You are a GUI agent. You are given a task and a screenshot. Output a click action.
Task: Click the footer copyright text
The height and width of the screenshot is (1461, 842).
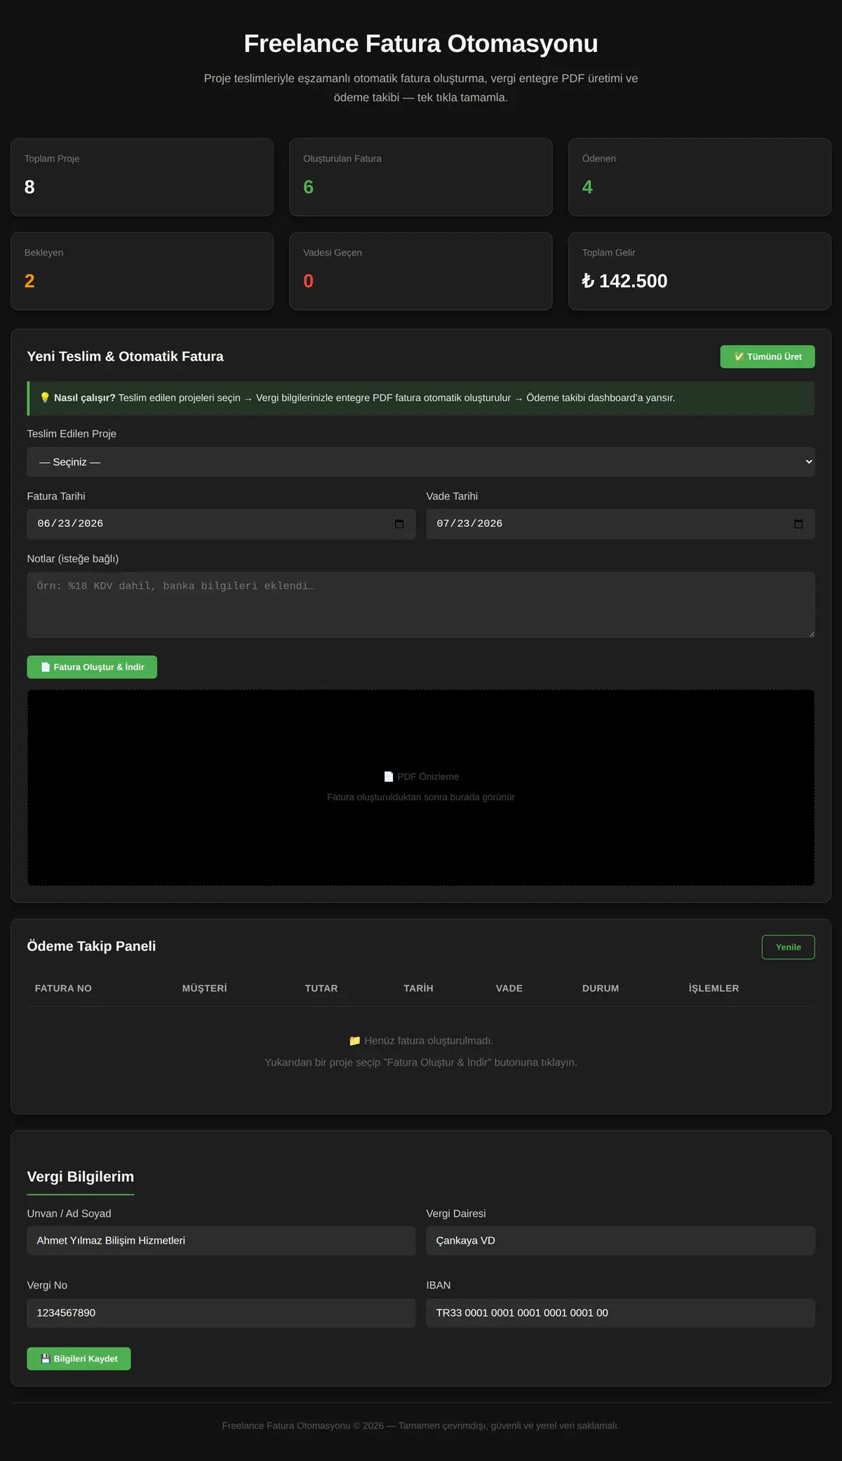[421, 1425]
